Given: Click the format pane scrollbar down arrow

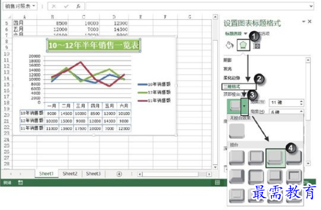Looking at the screenshot, I should [x=308, y=163].
